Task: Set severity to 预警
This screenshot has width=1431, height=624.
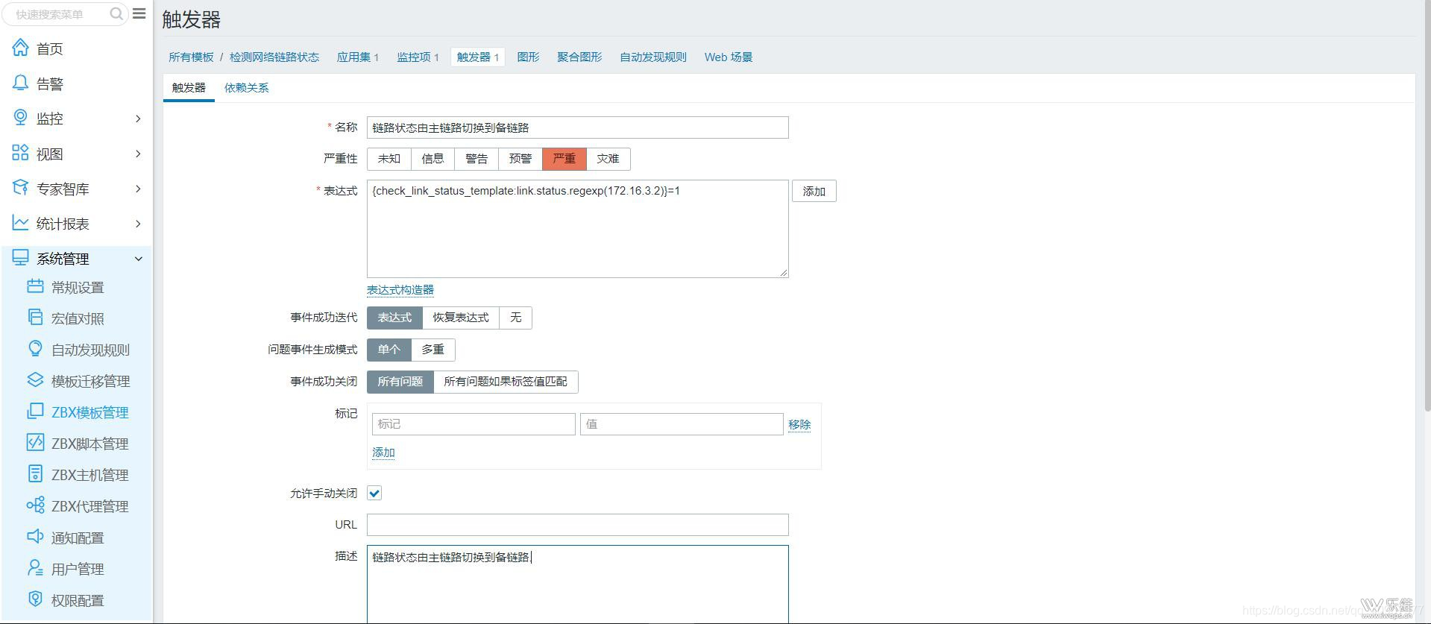Action: coord(520,159)
